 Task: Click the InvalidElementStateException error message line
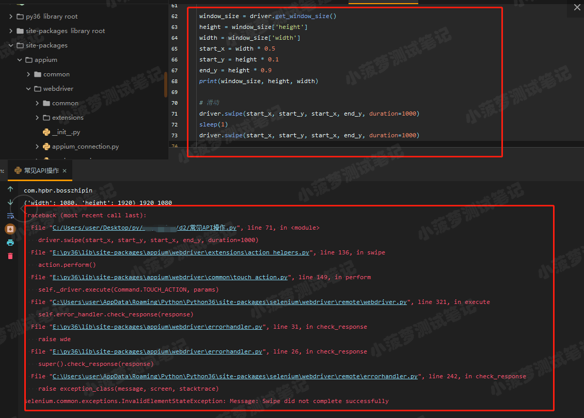[207, 401]
